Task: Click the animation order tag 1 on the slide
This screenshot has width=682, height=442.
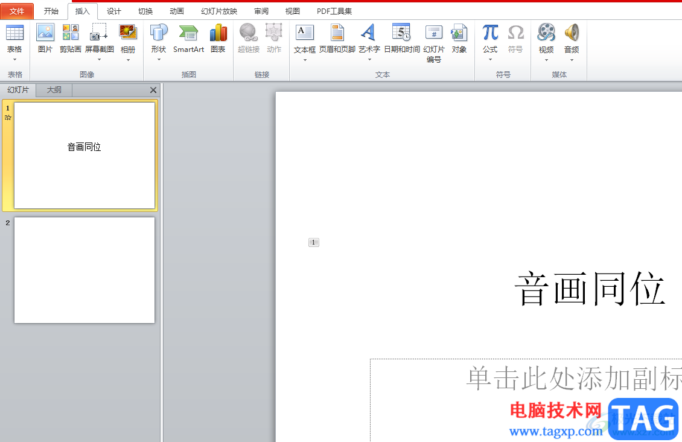Action: tap(314, 242)
